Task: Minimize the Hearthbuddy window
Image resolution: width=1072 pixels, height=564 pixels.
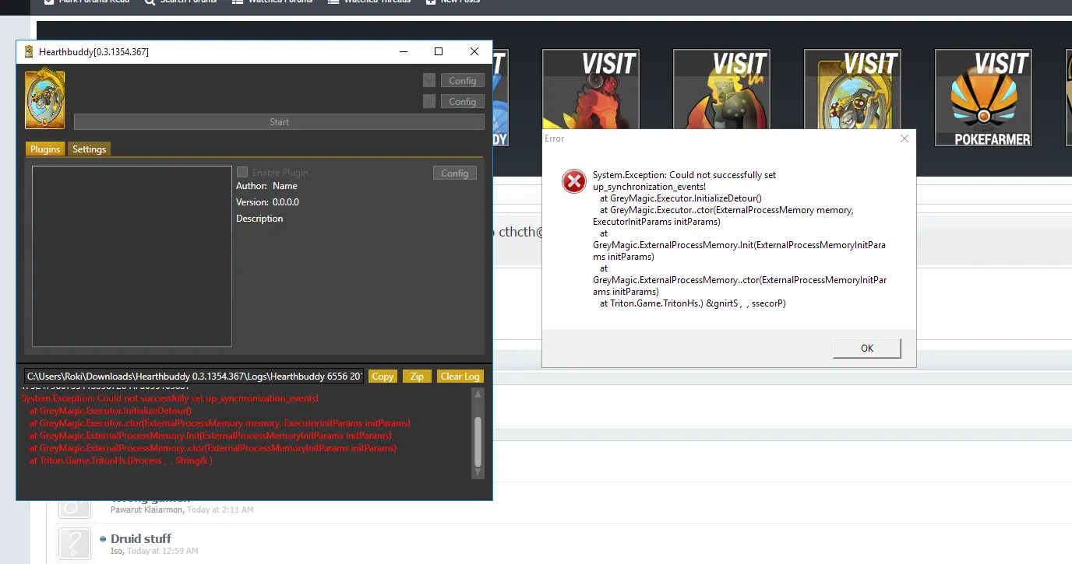Action: point(404,51)
